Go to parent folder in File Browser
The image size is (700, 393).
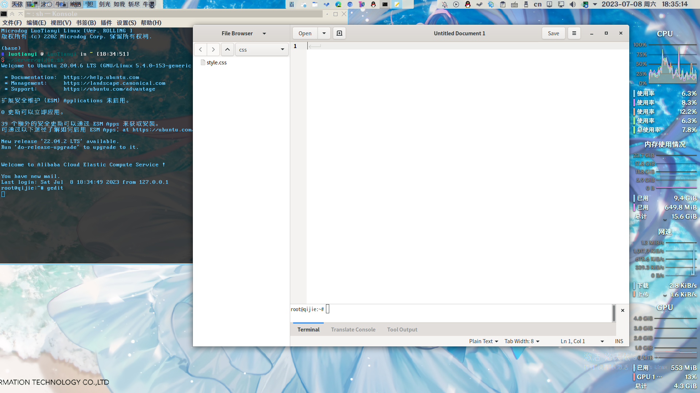point(227,49)
